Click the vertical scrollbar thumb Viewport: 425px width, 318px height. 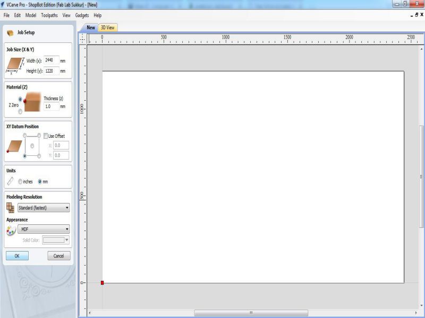point(421,176)
